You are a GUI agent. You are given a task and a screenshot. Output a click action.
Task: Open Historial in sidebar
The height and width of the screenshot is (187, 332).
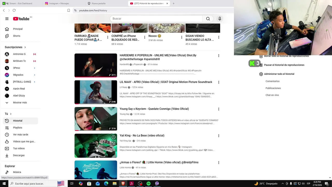[20, 121]
